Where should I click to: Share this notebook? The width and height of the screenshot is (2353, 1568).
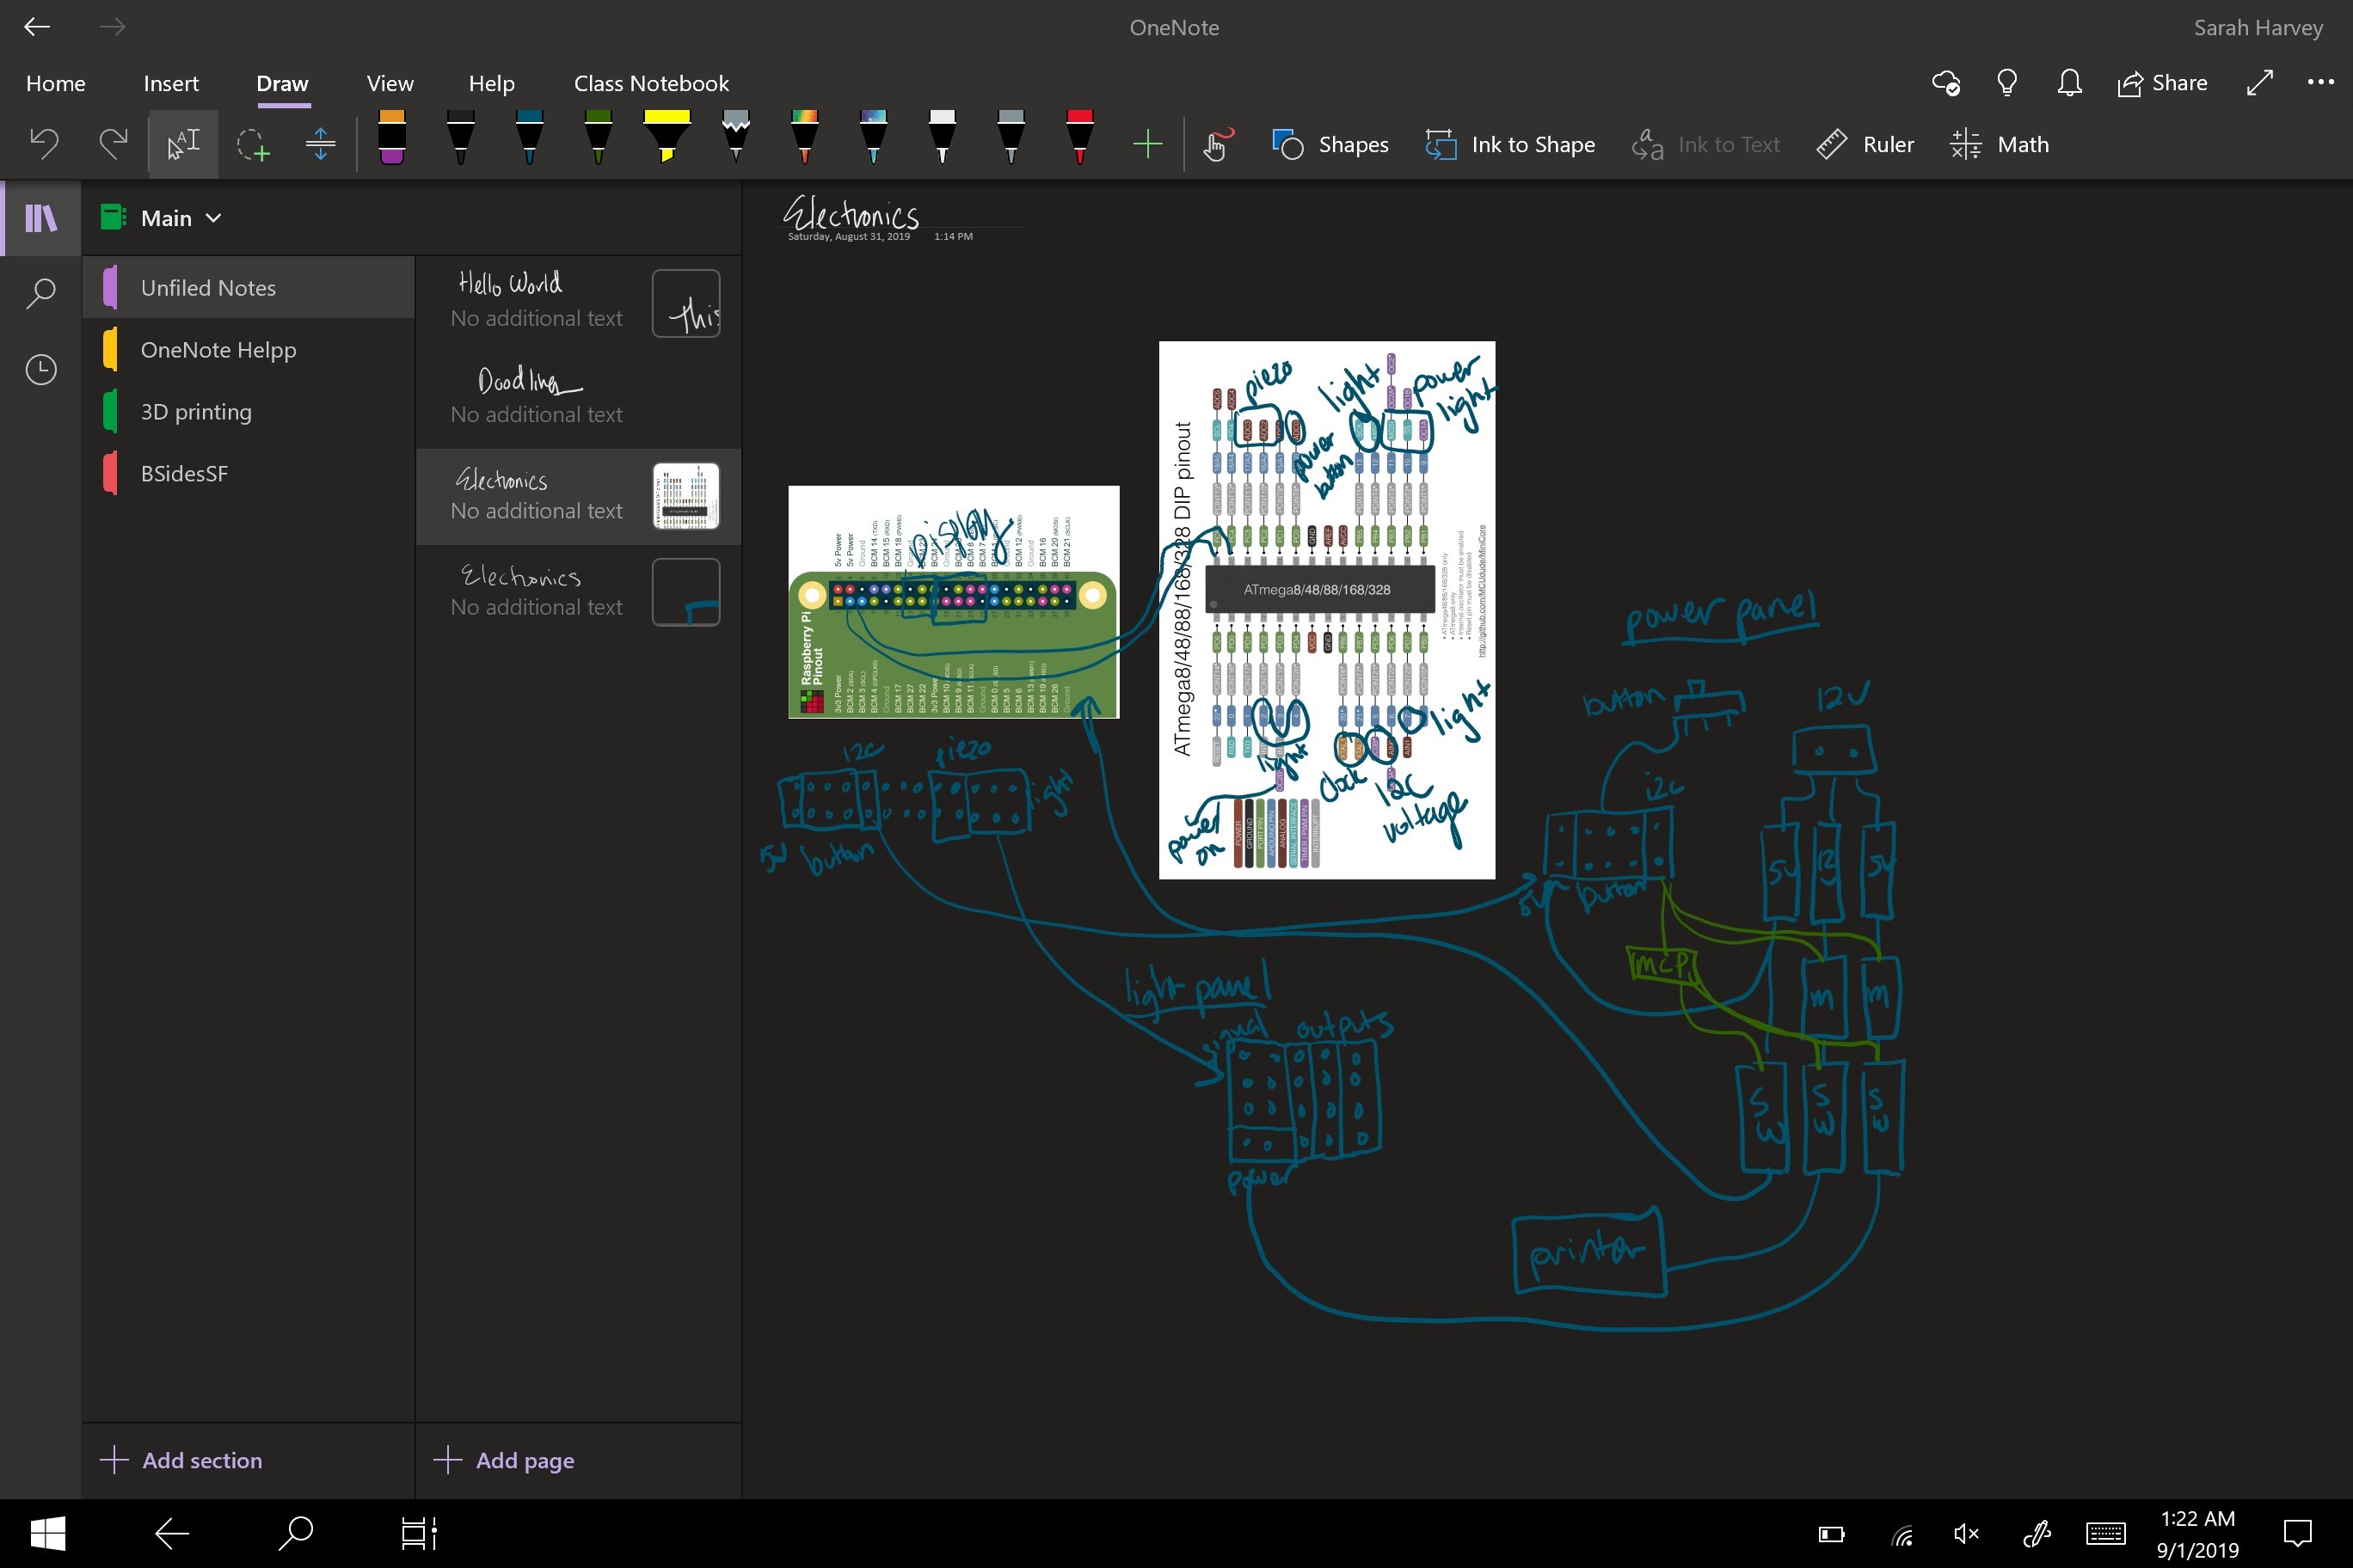pyautogui.click(x=2162, y=83)
